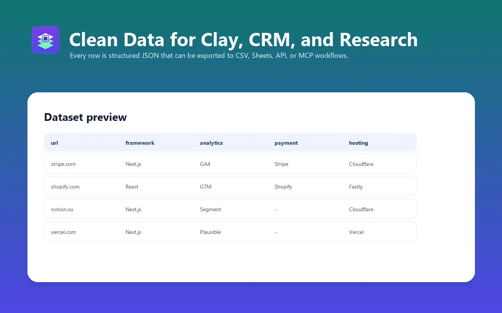This screenshot has width=502, height=313.
Task: Click the 'hosting' column header
Action: tap(358, 143)
